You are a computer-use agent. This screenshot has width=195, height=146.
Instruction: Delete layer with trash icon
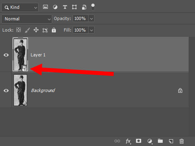coord(181,141)
